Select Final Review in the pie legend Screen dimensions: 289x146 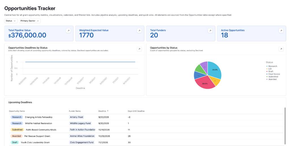[x=273, y=74]
